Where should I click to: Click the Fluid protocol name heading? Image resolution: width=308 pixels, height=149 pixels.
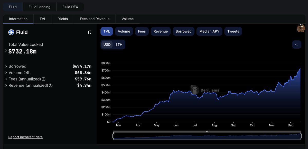click(x=22, y=32)
